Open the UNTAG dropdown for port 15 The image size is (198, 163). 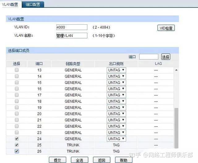[x=116, y=82]
